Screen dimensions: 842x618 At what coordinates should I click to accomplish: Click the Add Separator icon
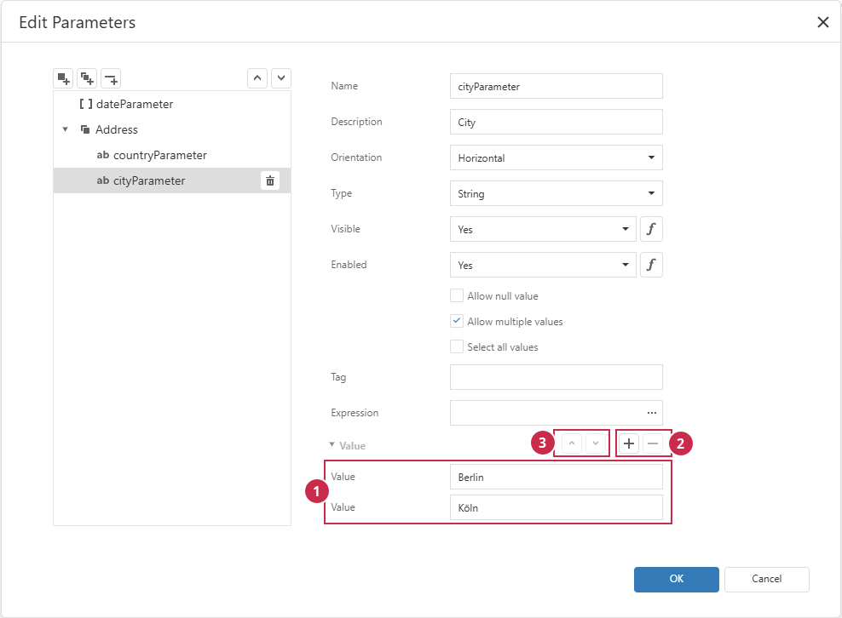[x=111, y=79]
